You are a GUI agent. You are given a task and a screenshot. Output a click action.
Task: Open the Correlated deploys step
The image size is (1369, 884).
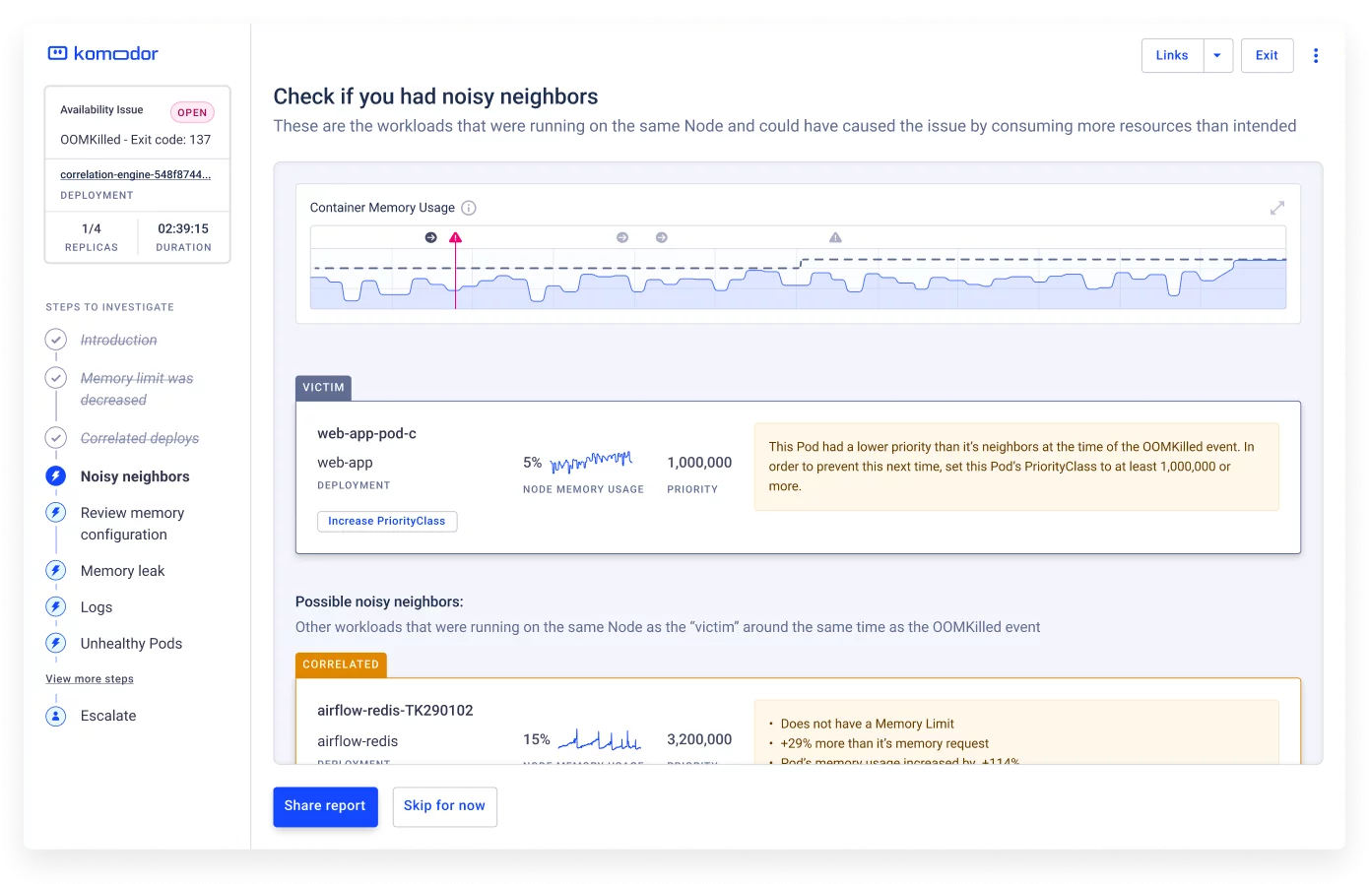pos(140,438)
